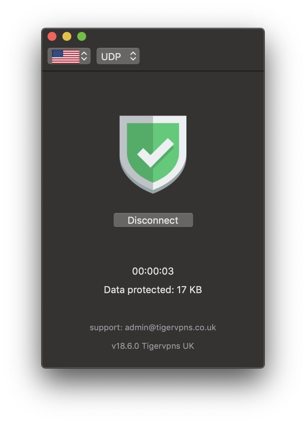306x423 pixels.
Task: Click the 00:00:03 connection timer
Action: (x=153, y=271)
